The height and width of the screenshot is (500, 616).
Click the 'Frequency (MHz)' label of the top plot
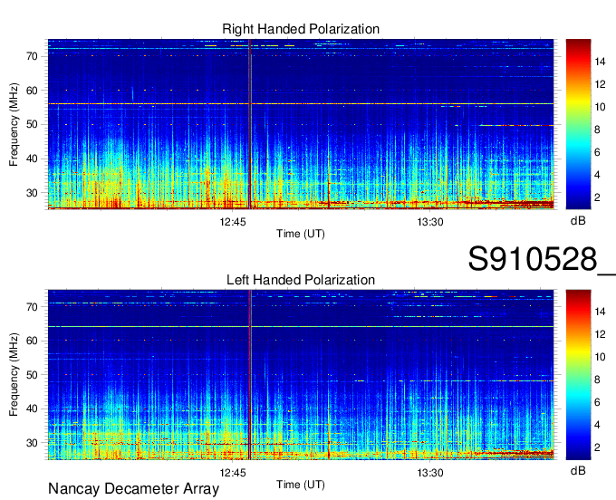(x=14, y=124)
